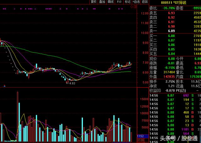Click the 4.93 low price marker
The width and height of the screenshot is (201, 143).
[x=72, y=83]
